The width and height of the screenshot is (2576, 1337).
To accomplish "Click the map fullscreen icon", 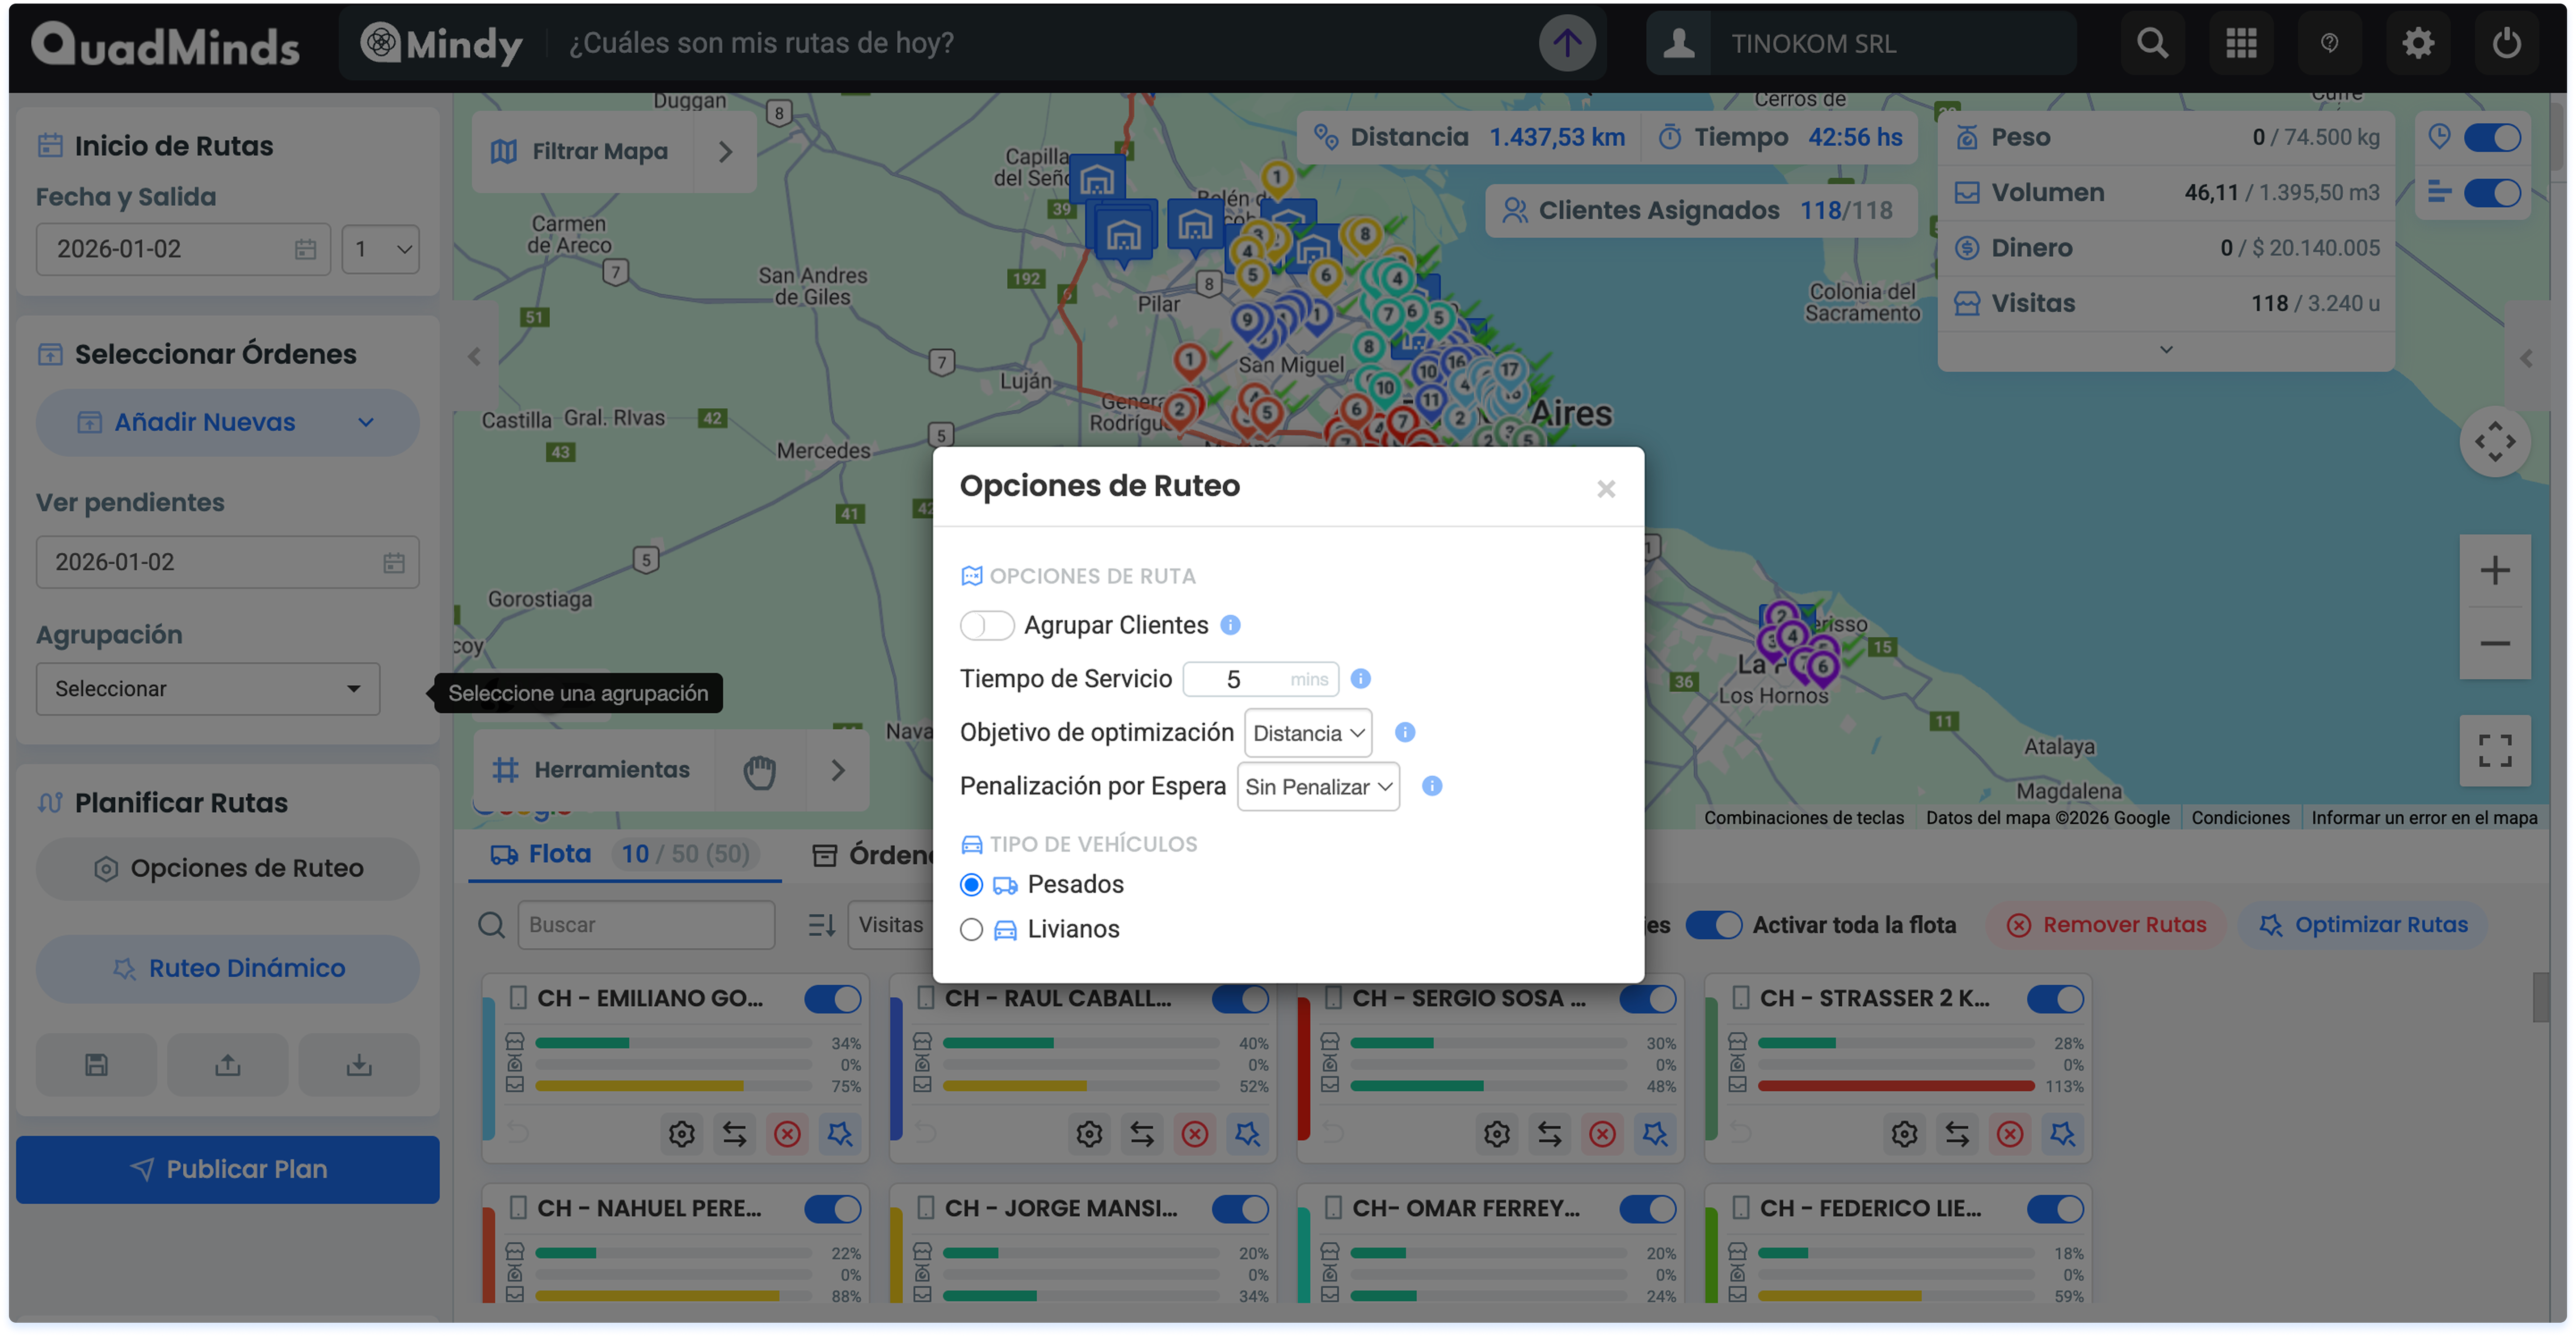I will pyautogui.click(x=2494, y=750).
